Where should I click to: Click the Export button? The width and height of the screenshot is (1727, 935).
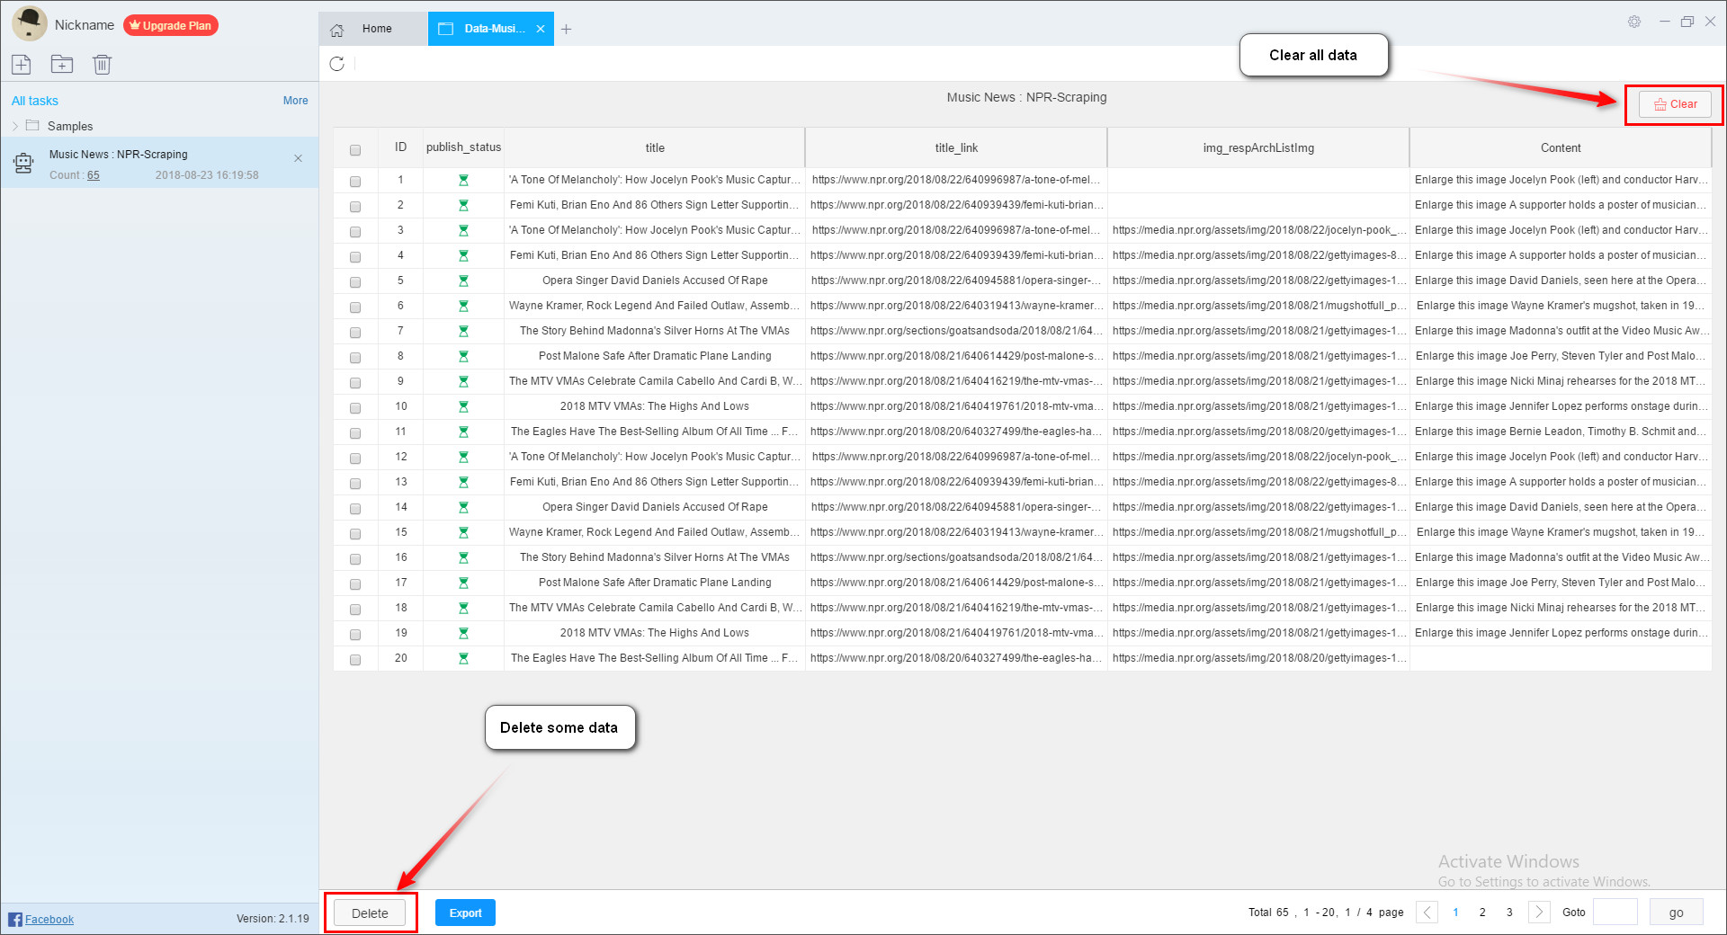(465, 913)
